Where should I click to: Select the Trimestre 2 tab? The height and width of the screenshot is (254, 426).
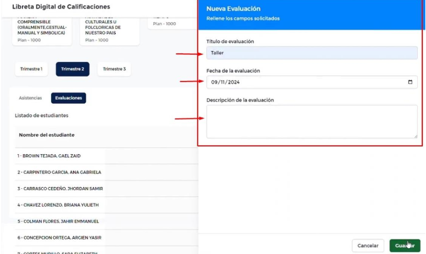click(x=73, y=69)
